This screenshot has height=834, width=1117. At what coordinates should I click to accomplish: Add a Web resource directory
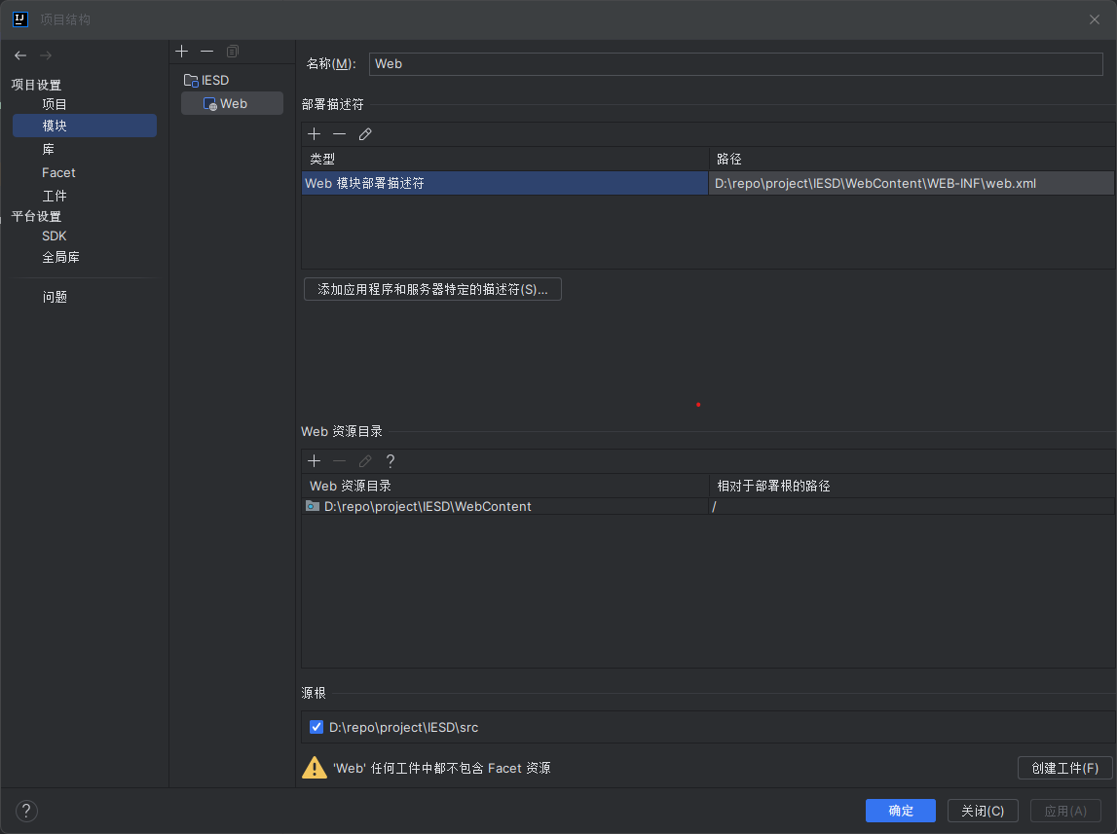pos(315,461)
